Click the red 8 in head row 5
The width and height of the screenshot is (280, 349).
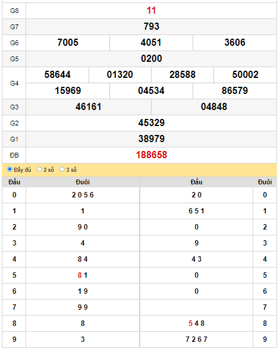80,275
